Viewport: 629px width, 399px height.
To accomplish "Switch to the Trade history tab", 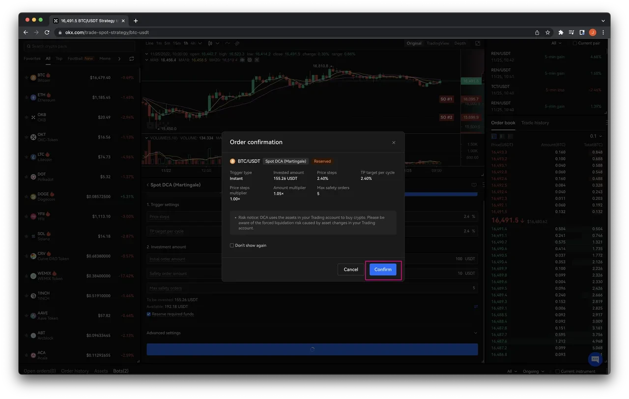I will [535, 123].
